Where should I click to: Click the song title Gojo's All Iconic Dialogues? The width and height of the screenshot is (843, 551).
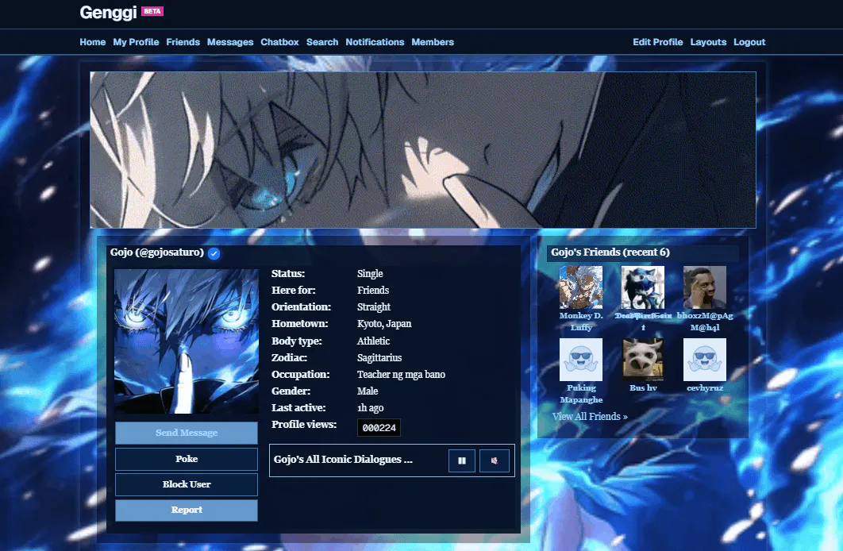(343, 459)
